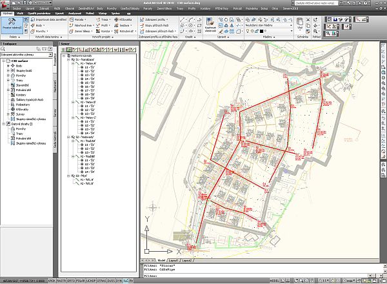The image size is (387, 284).
Task: Click the key icon in the title bar
Action: click(x=349, y=3)
